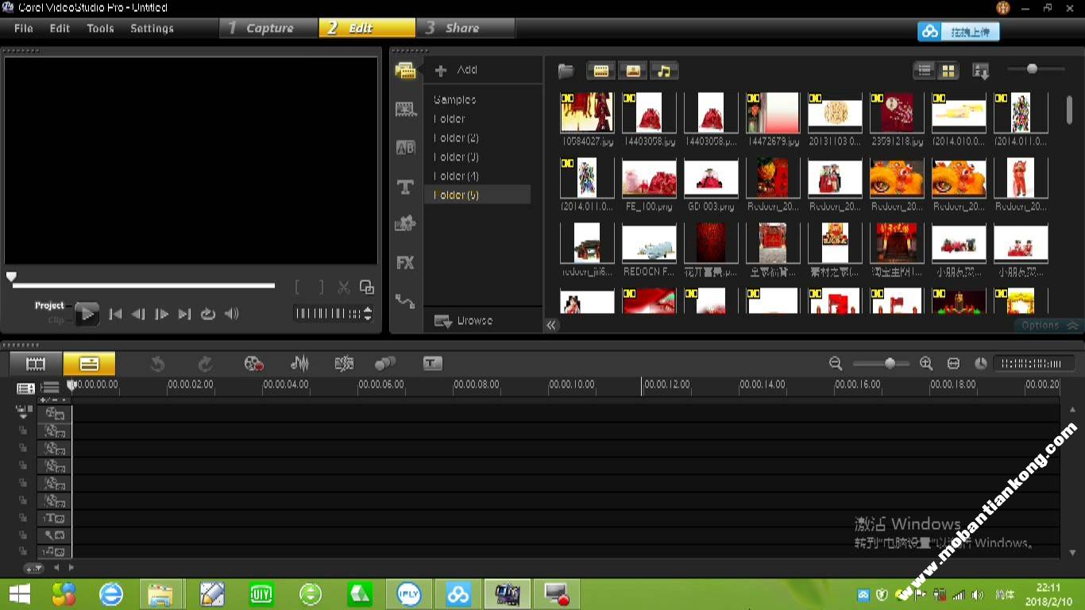Collapse library navigation panel double-arrow
Image resolution: width=1085 pixels, height=610 pixels.
tap(551, 325)
